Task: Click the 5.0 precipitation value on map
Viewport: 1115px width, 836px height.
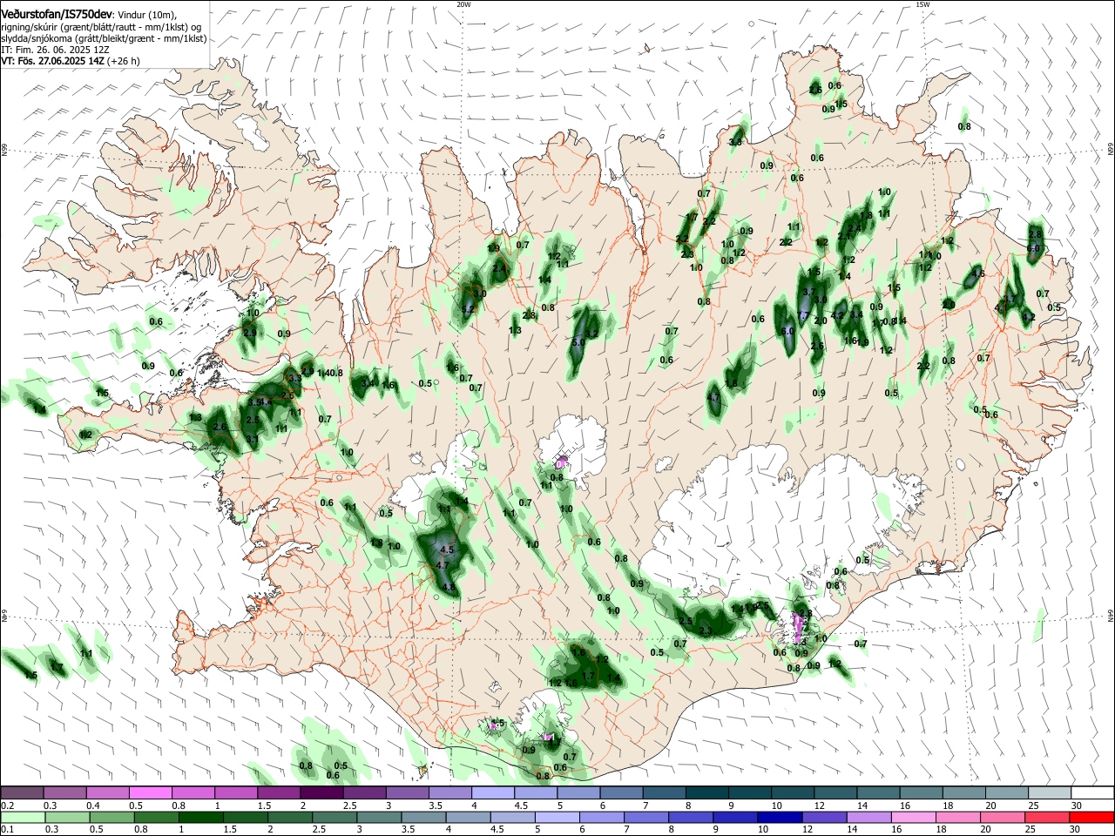Action: click(x=578, y=343)
